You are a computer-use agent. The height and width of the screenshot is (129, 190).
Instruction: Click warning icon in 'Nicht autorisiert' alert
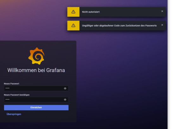(73, 12)
